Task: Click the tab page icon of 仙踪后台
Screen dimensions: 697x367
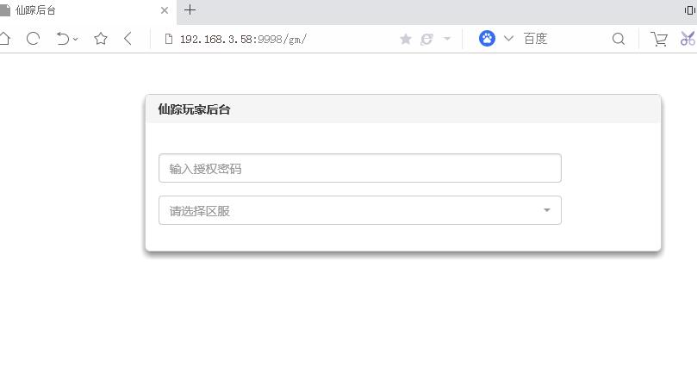Action: 4,10
